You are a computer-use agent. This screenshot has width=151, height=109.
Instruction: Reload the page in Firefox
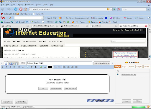click(16, 9)
